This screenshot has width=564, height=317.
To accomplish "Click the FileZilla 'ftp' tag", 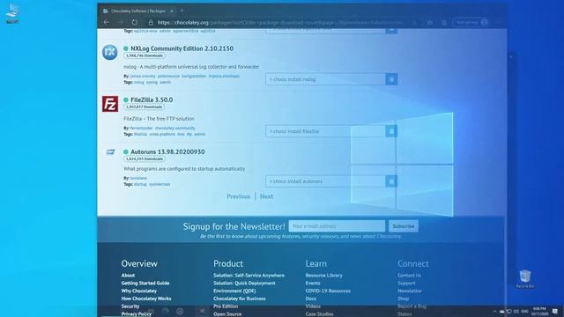I will pyautogui.click(x=189, y=134).
